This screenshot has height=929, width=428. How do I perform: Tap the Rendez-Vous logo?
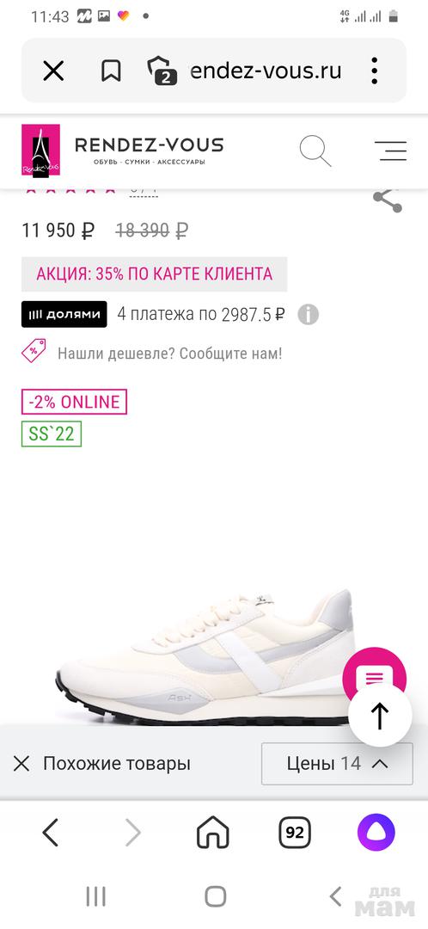(123, 150)
